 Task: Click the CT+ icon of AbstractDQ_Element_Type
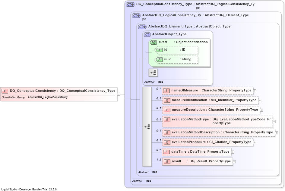pyautogui.click(x=142, y=27)
